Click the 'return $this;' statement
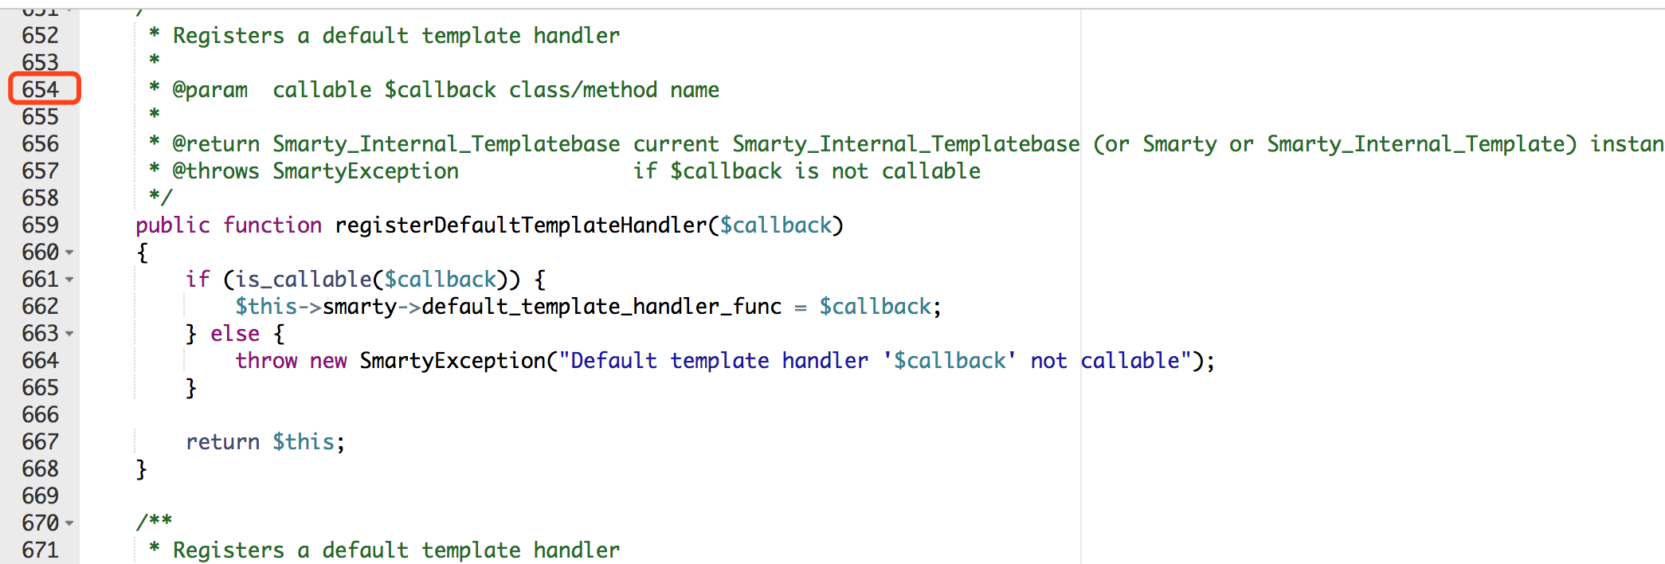Image resolution: width=1665 pixels, height=564 pixels. pos(264,442)
